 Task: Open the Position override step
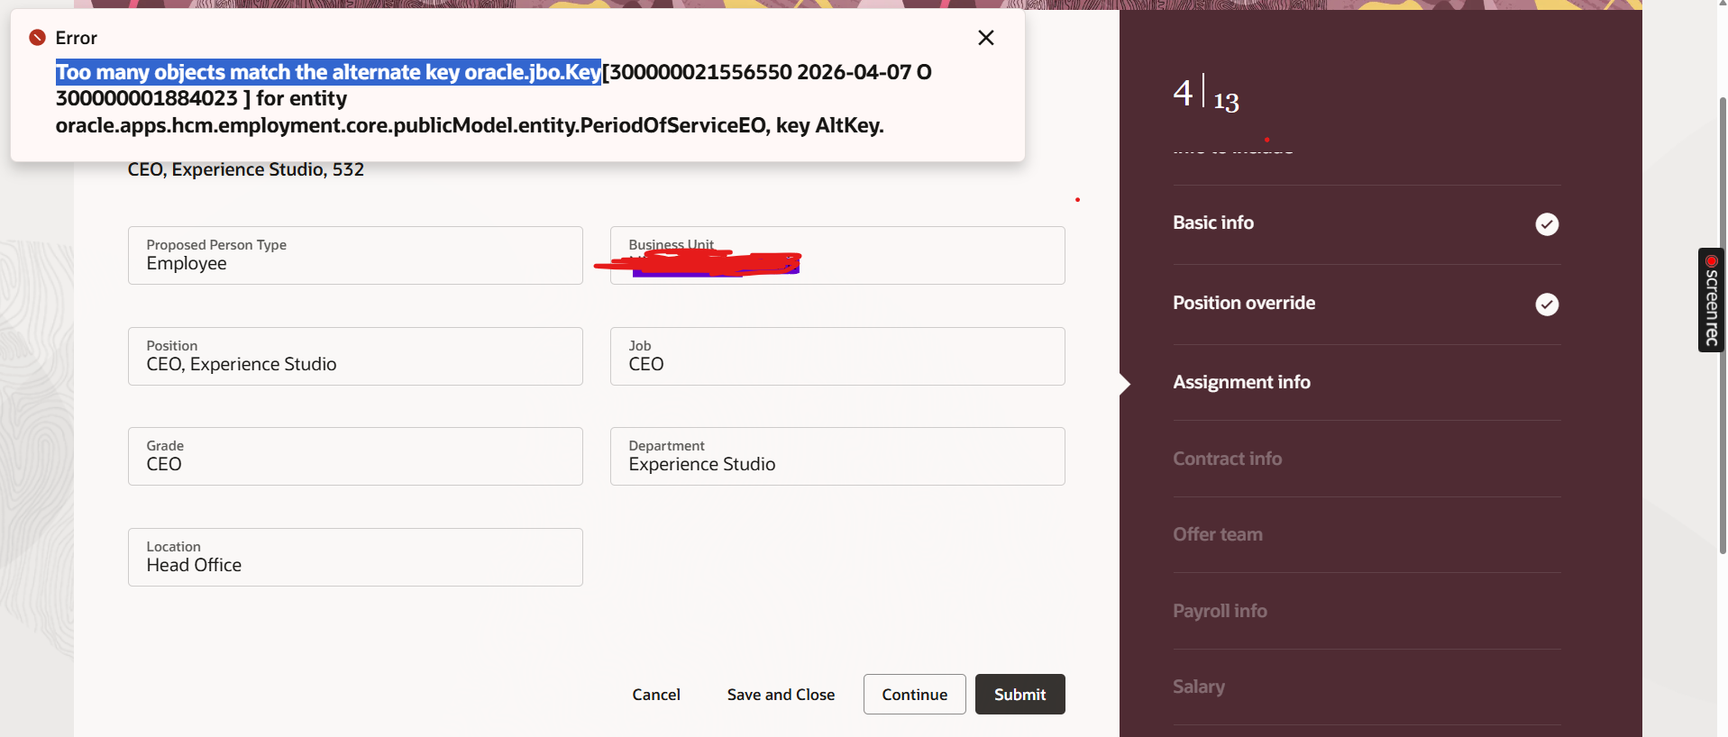point(1244,303)
